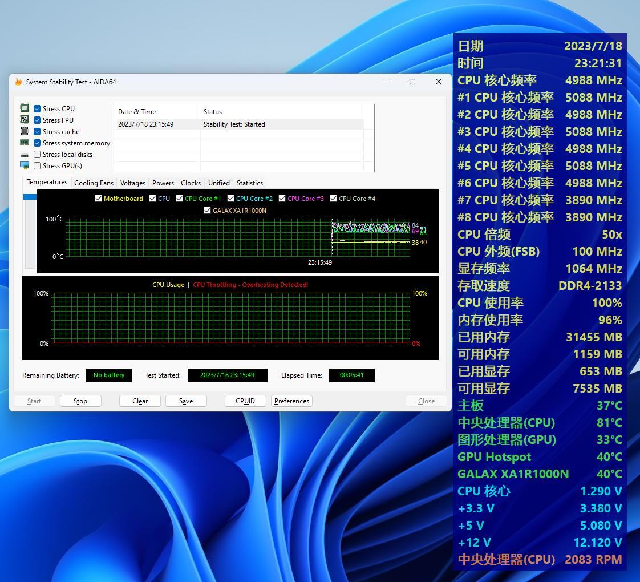Click the Save button

point(186,401)
